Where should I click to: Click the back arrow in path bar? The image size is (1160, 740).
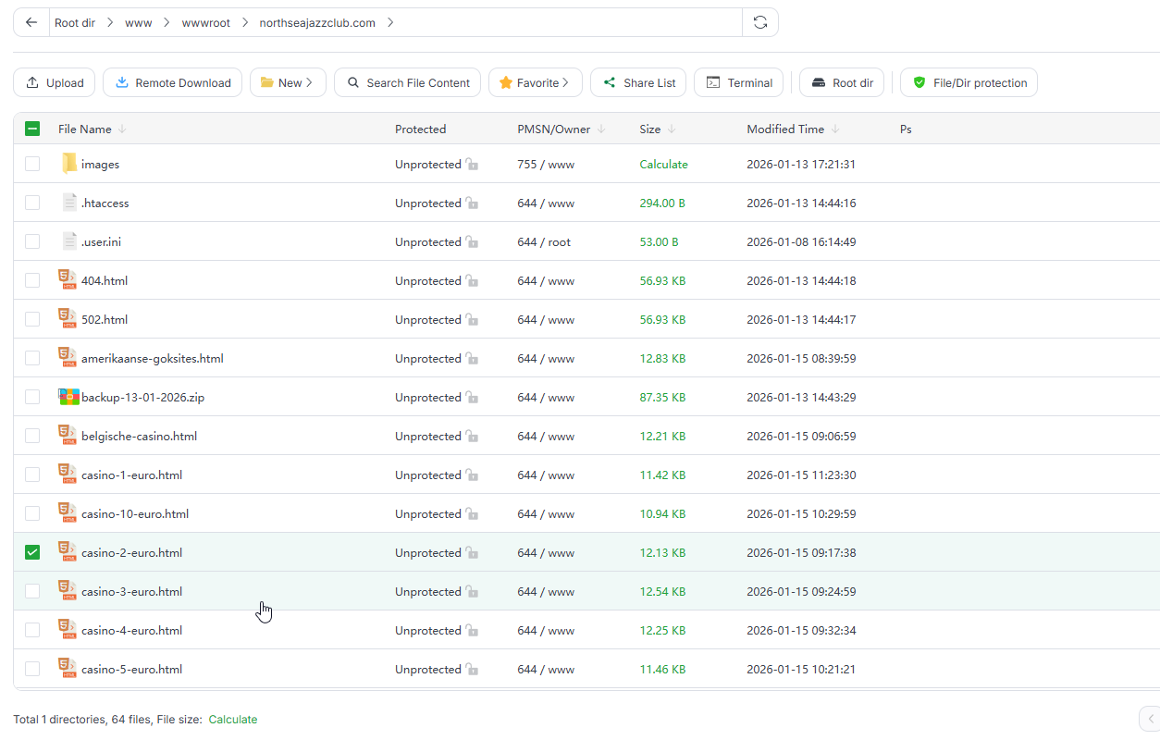click(31, 23)
